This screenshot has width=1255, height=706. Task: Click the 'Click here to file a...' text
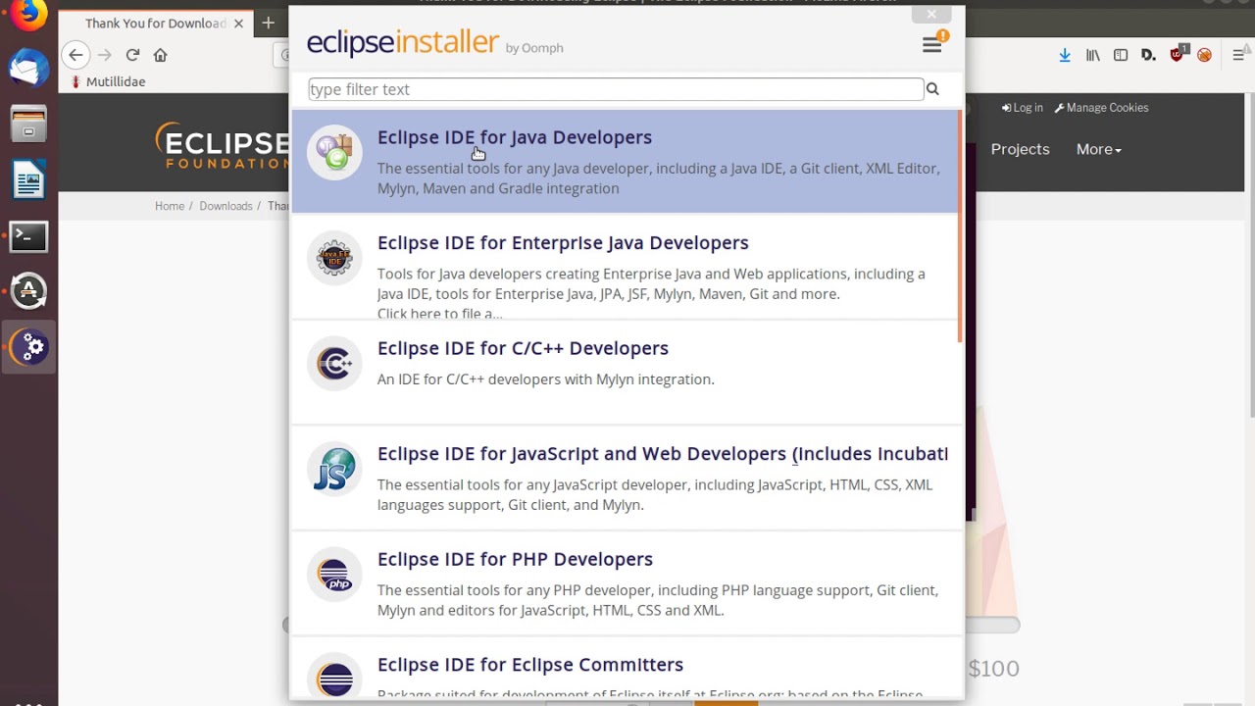(x=439, y=314)
